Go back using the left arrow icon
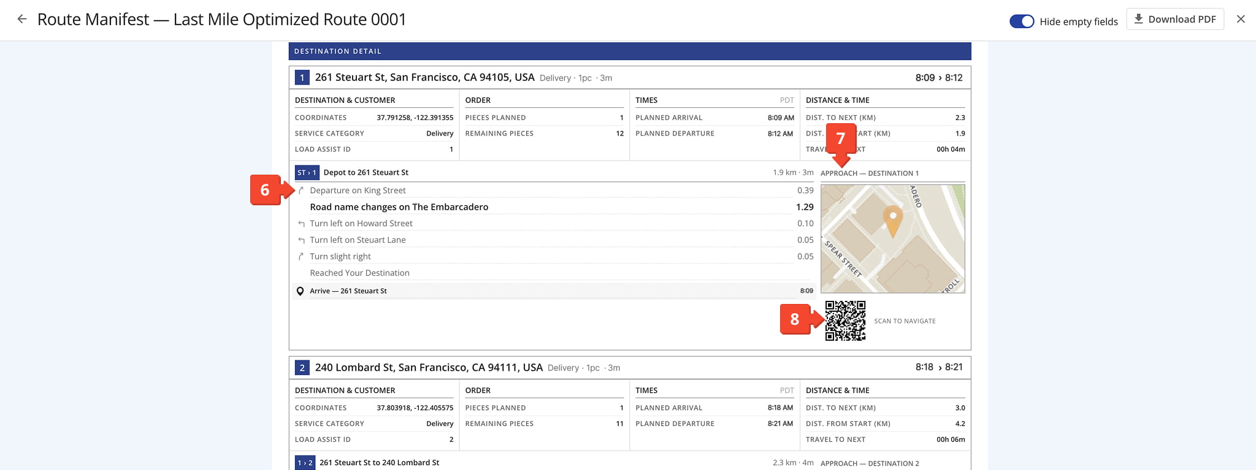The width and height of the screenshot is (1256, 470). point(22,19)
